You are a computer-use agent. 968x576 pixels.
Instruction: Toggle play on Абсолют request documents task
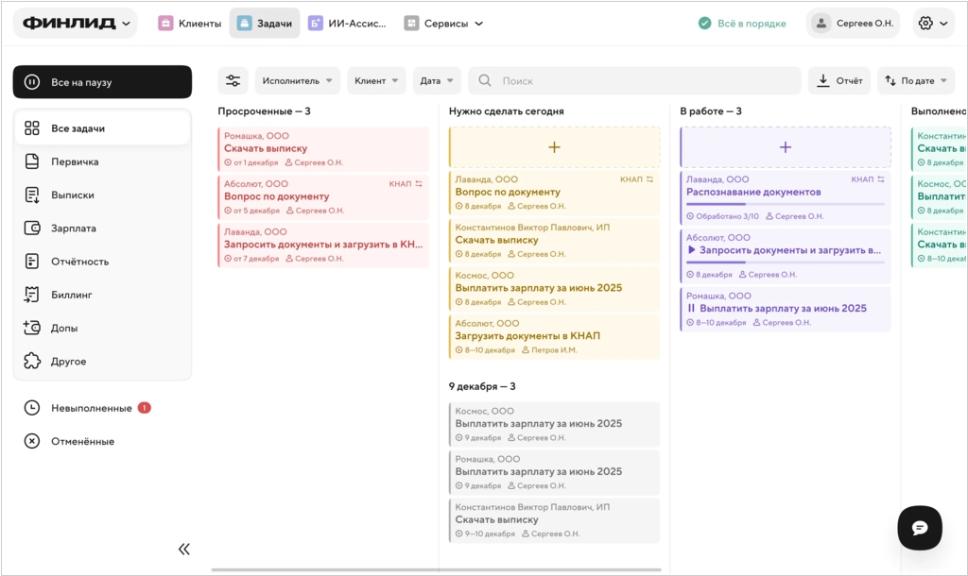(691, 251)
